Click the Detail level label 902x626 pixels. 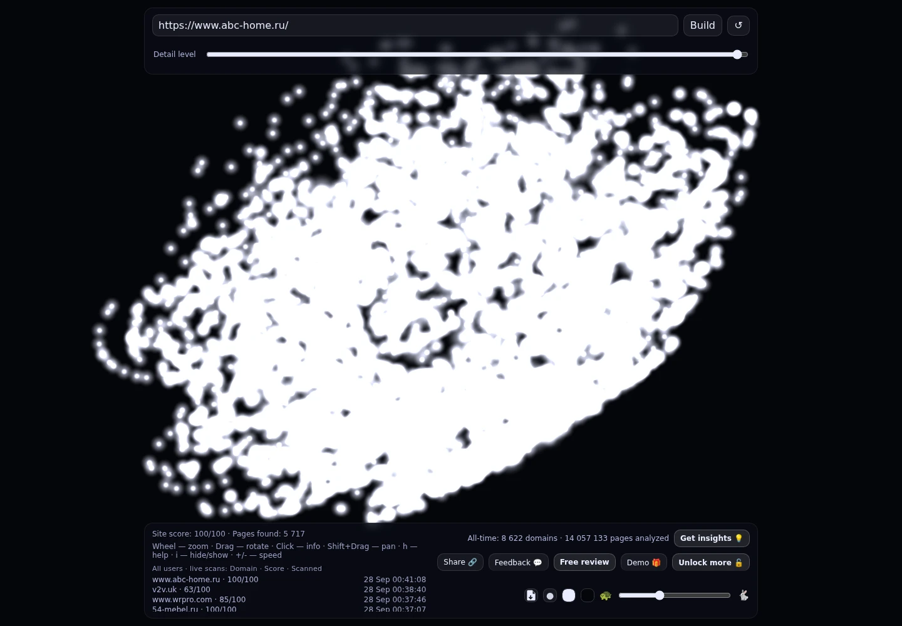pos(175,54)
